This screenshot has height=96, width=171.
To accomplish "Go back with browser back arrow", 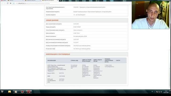I will coord(2,3).
